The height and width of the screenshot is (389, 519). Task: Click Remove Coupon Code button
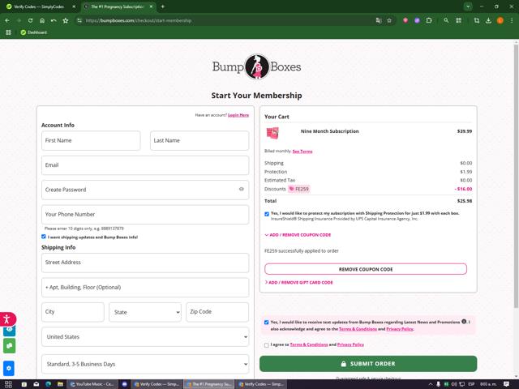(x=366, y=269)
